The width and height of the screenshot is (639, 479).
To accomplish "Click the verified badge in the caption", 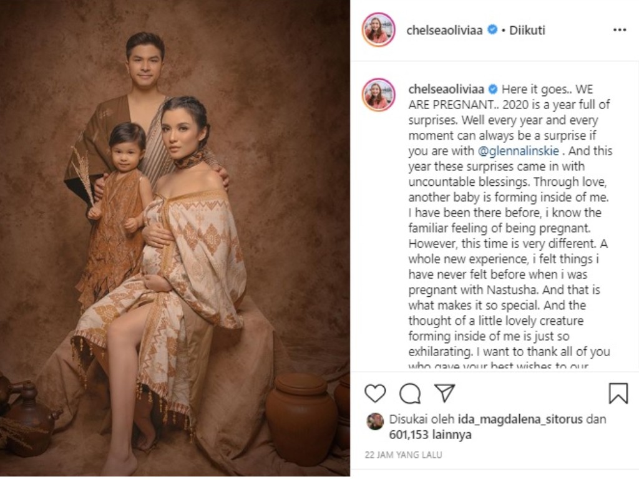I will click(x=493, y=89).
